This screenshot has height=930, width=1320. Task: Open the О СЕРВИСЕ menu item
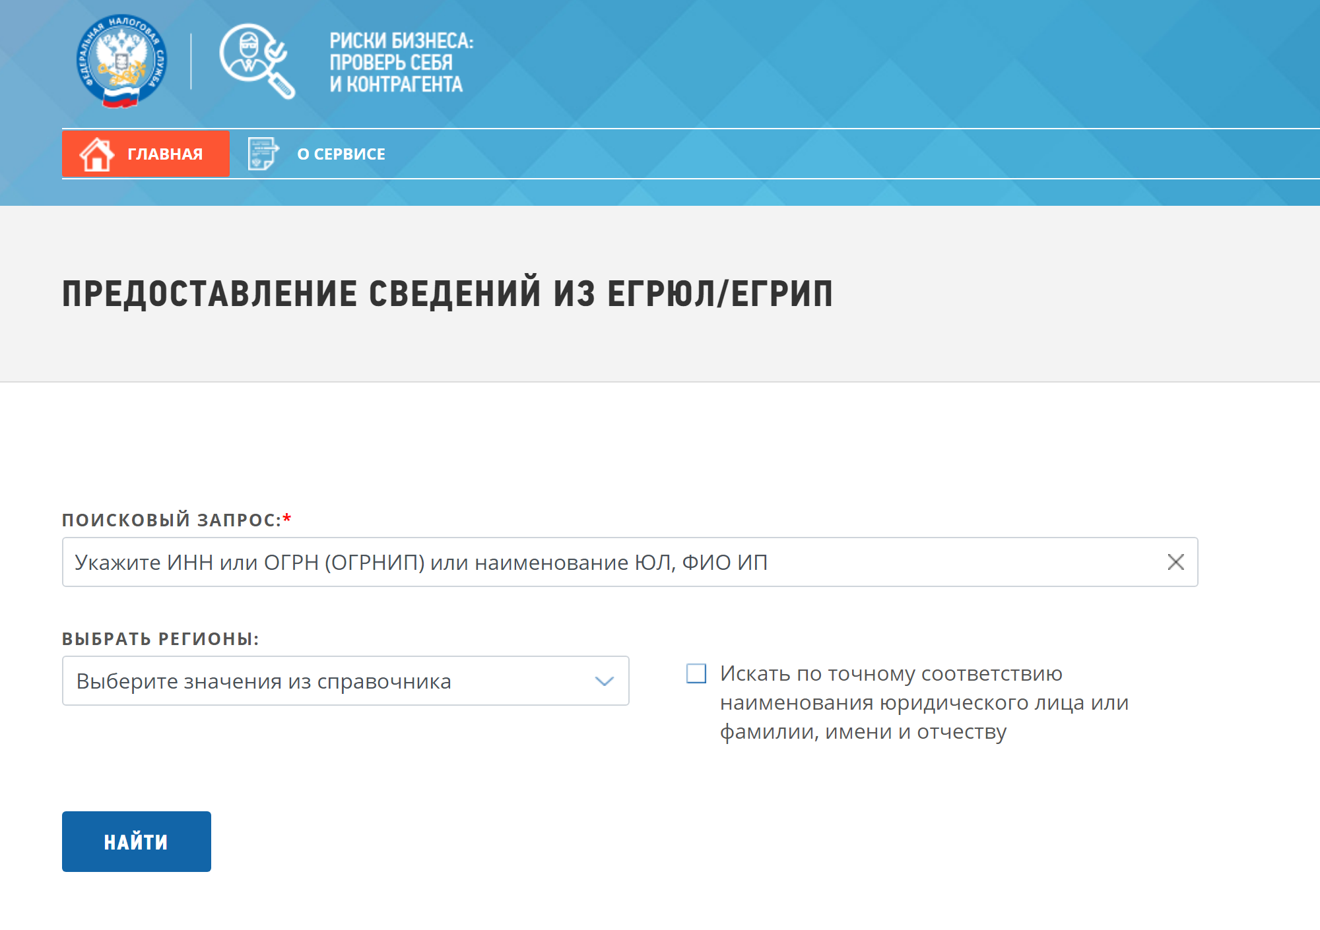click(x=341, y=154)
